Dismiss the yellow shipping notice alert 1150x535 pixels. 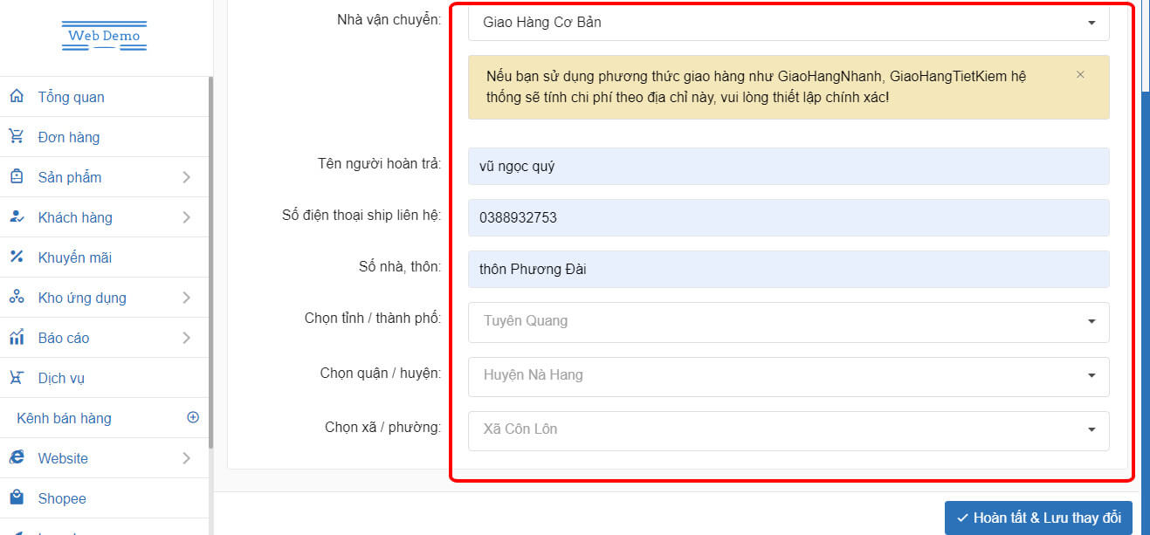(1080, 75)
